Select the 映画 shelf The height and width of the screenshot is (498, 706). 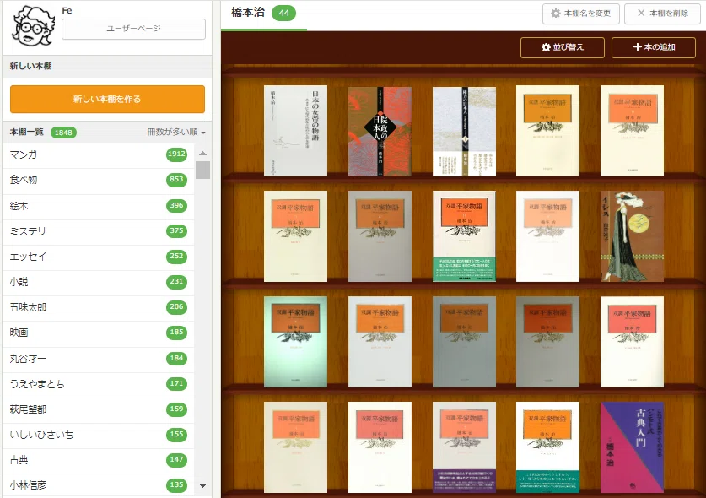98,333
